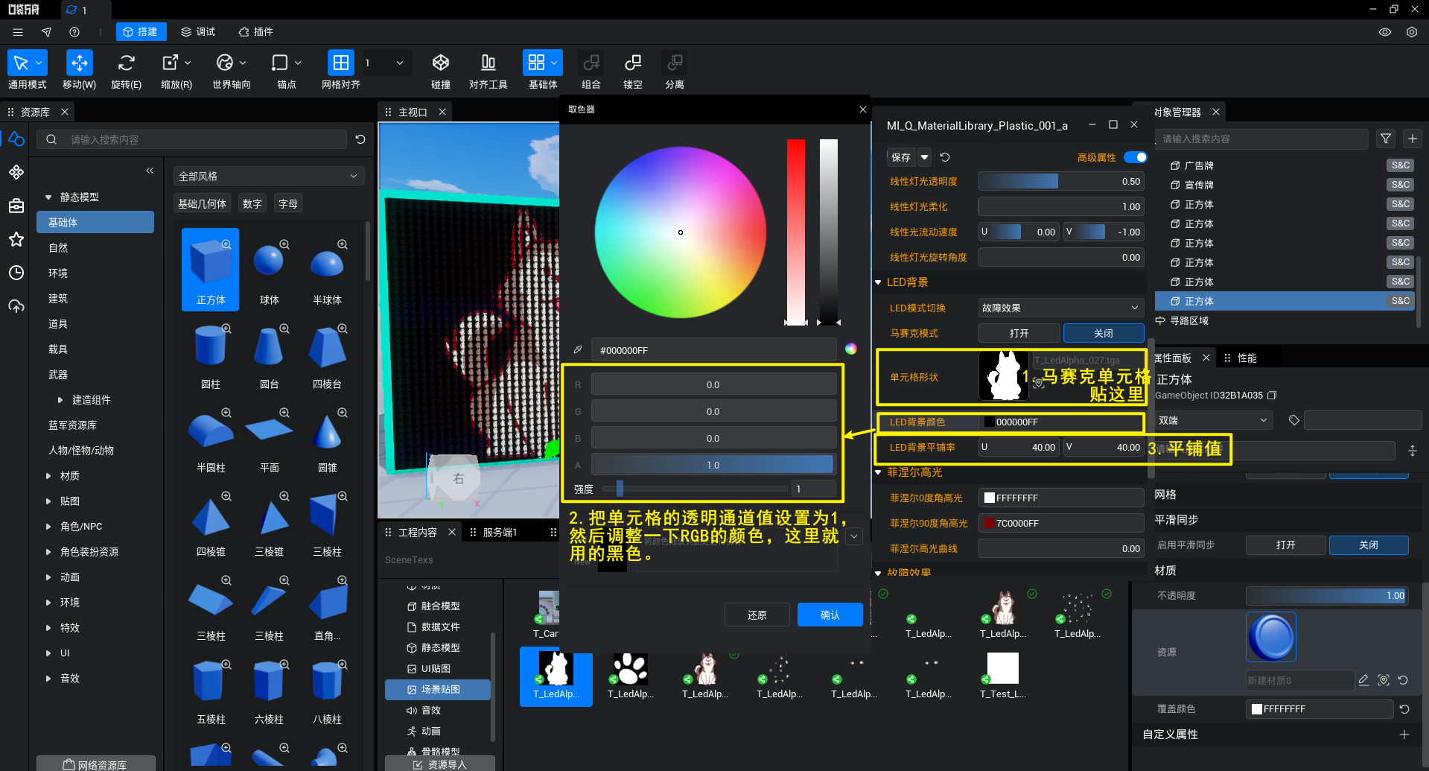Switch to the 搭建 build tab
Screen dimensions: 1429x771
141,32
